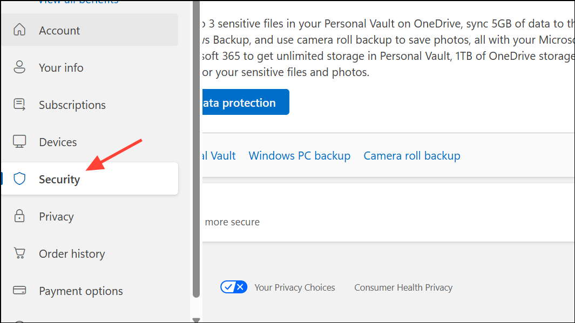Screen dimensions: 575x323
Task: Open the Windows PC backup link
Action: coord(299,156)
